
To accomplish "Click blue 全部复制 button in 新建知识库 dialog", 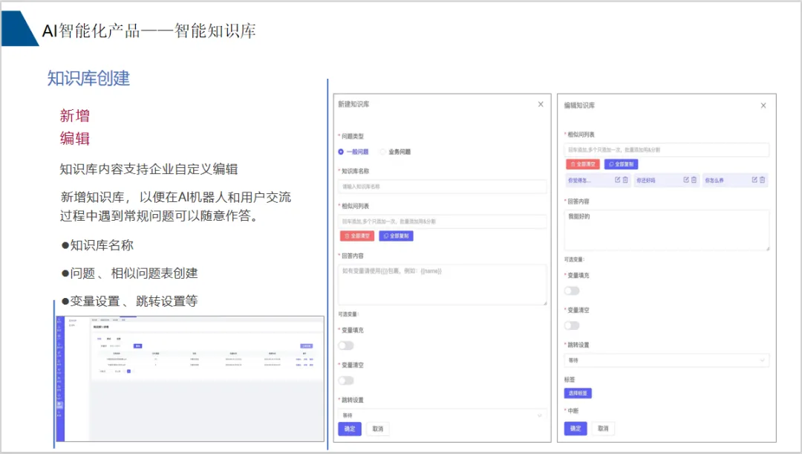I will pos(397,236).
